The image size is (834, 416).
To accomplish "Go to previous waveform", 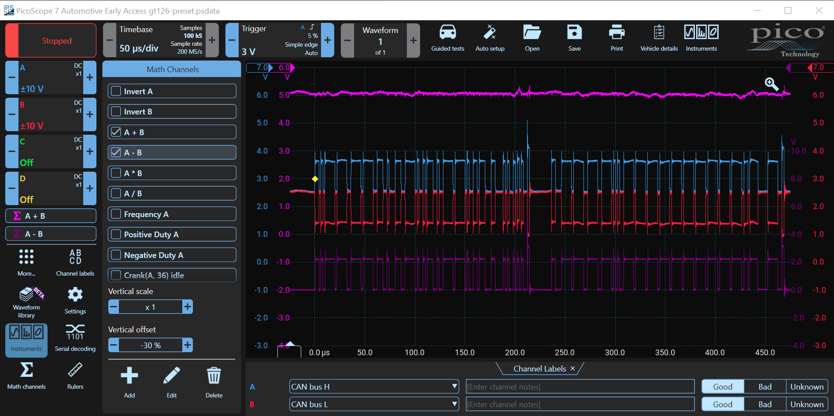I will pyautogui.click(x=347, y=40).
